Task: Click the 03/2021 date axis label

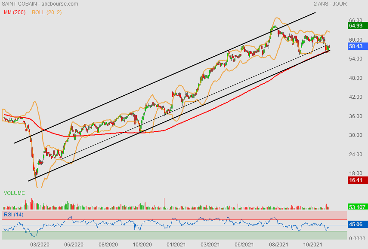Action: coord(210,245)
